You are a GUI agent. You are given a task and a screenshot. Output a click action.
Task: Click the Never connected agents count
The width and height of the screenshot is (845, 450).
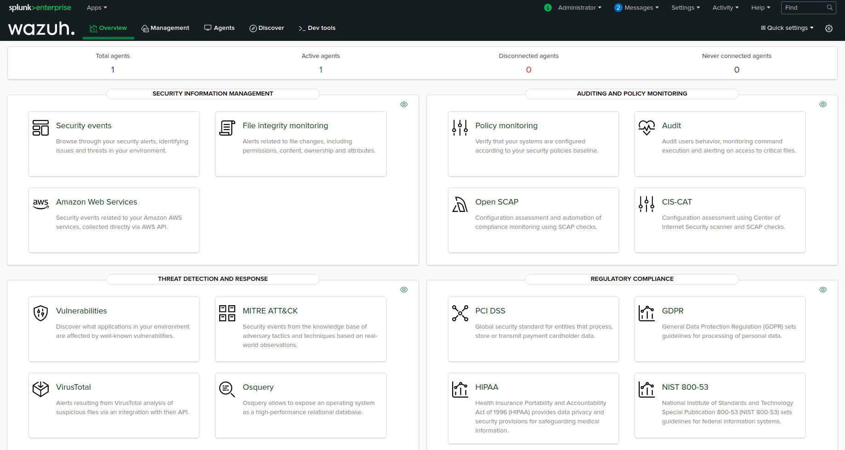coord(737,69)
